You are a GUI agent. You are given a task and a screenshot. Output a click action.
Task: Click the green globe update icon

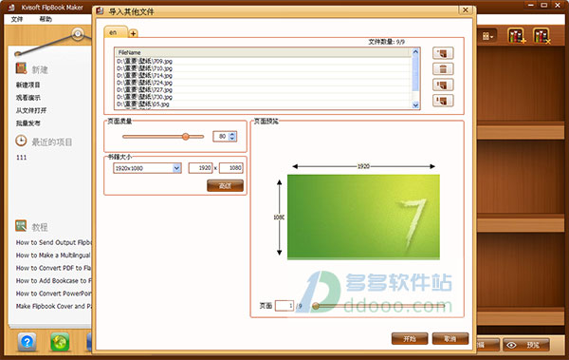60,342
